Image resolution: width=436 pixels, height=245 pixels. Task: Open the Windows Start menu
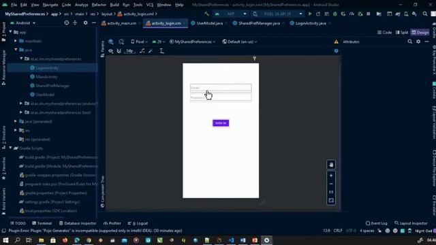(5, 240)
